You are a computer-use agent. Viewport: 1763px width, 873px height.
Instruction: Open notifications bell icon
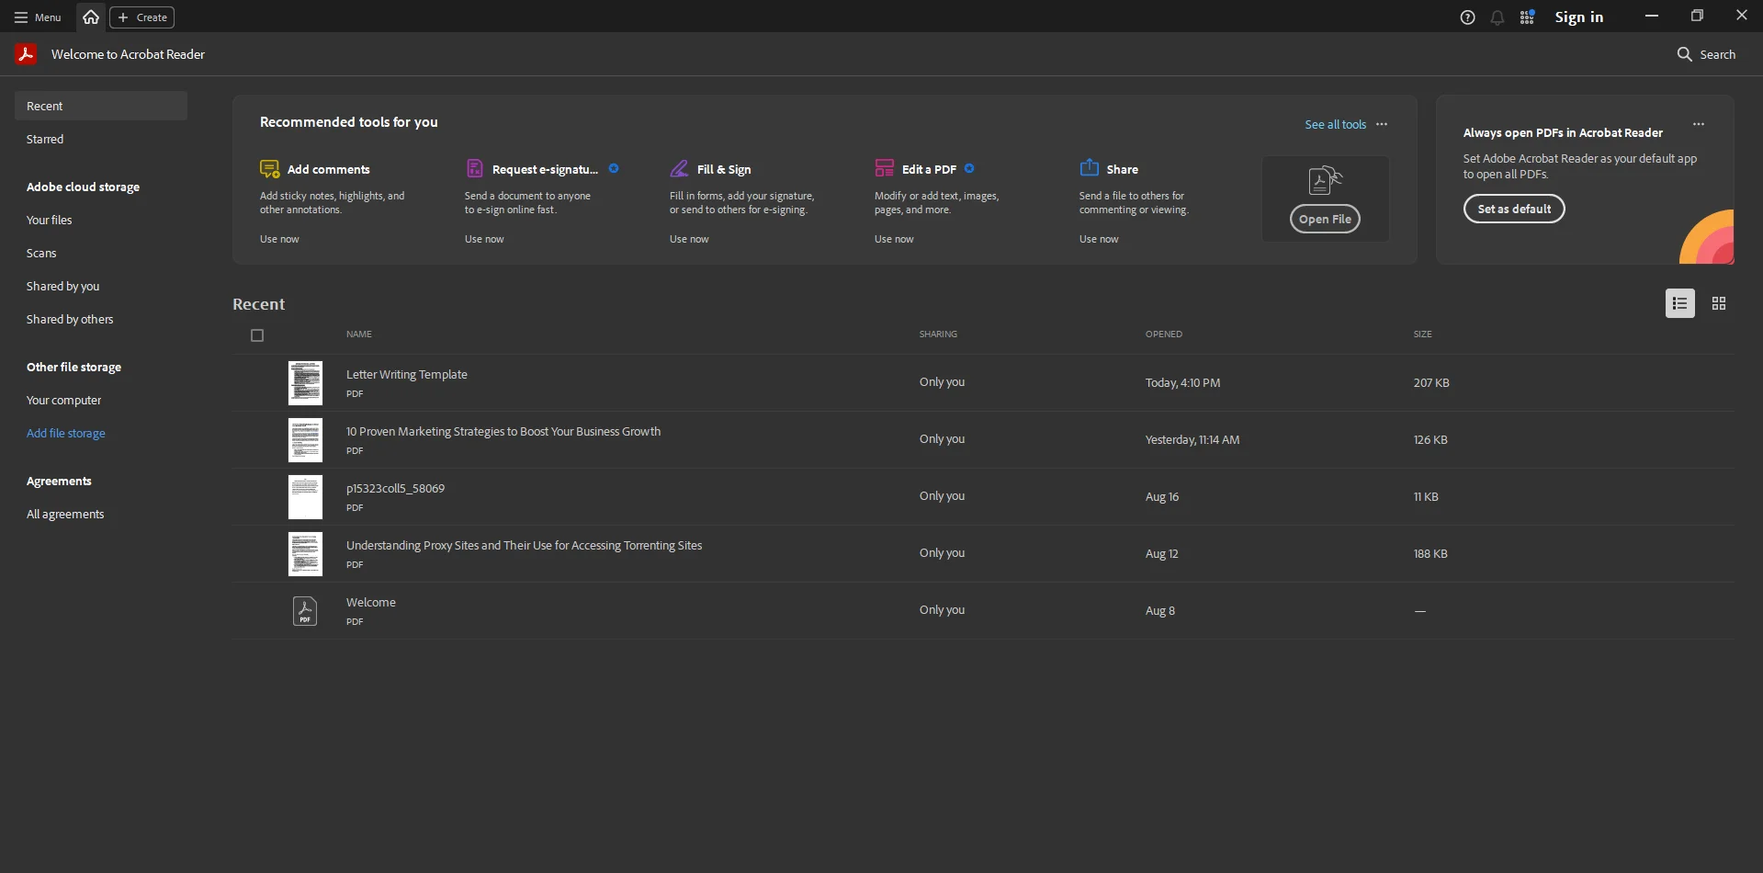pos(1497,17)
